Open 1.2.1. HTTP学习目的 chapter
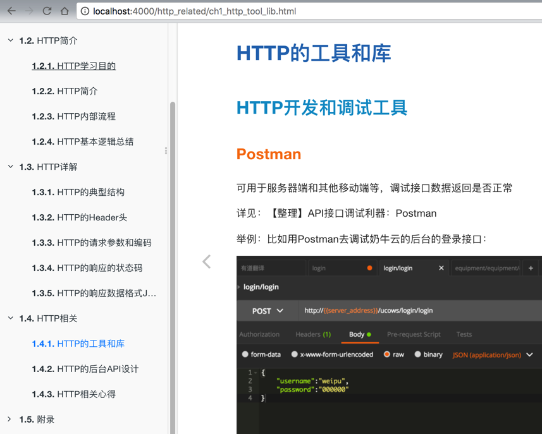 coord(73,66)
